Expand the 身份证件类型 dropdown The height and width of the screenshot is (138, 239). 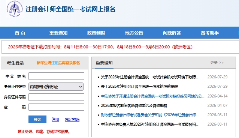[56, 87]
